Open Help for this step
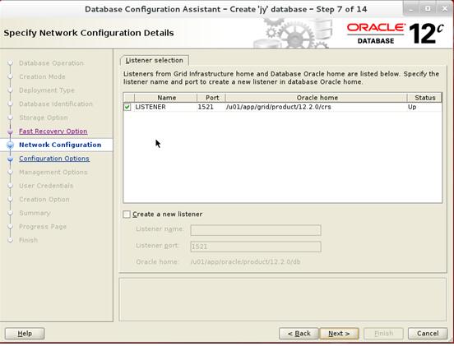Viewport: 454px width, 346px height. [25, 334]
